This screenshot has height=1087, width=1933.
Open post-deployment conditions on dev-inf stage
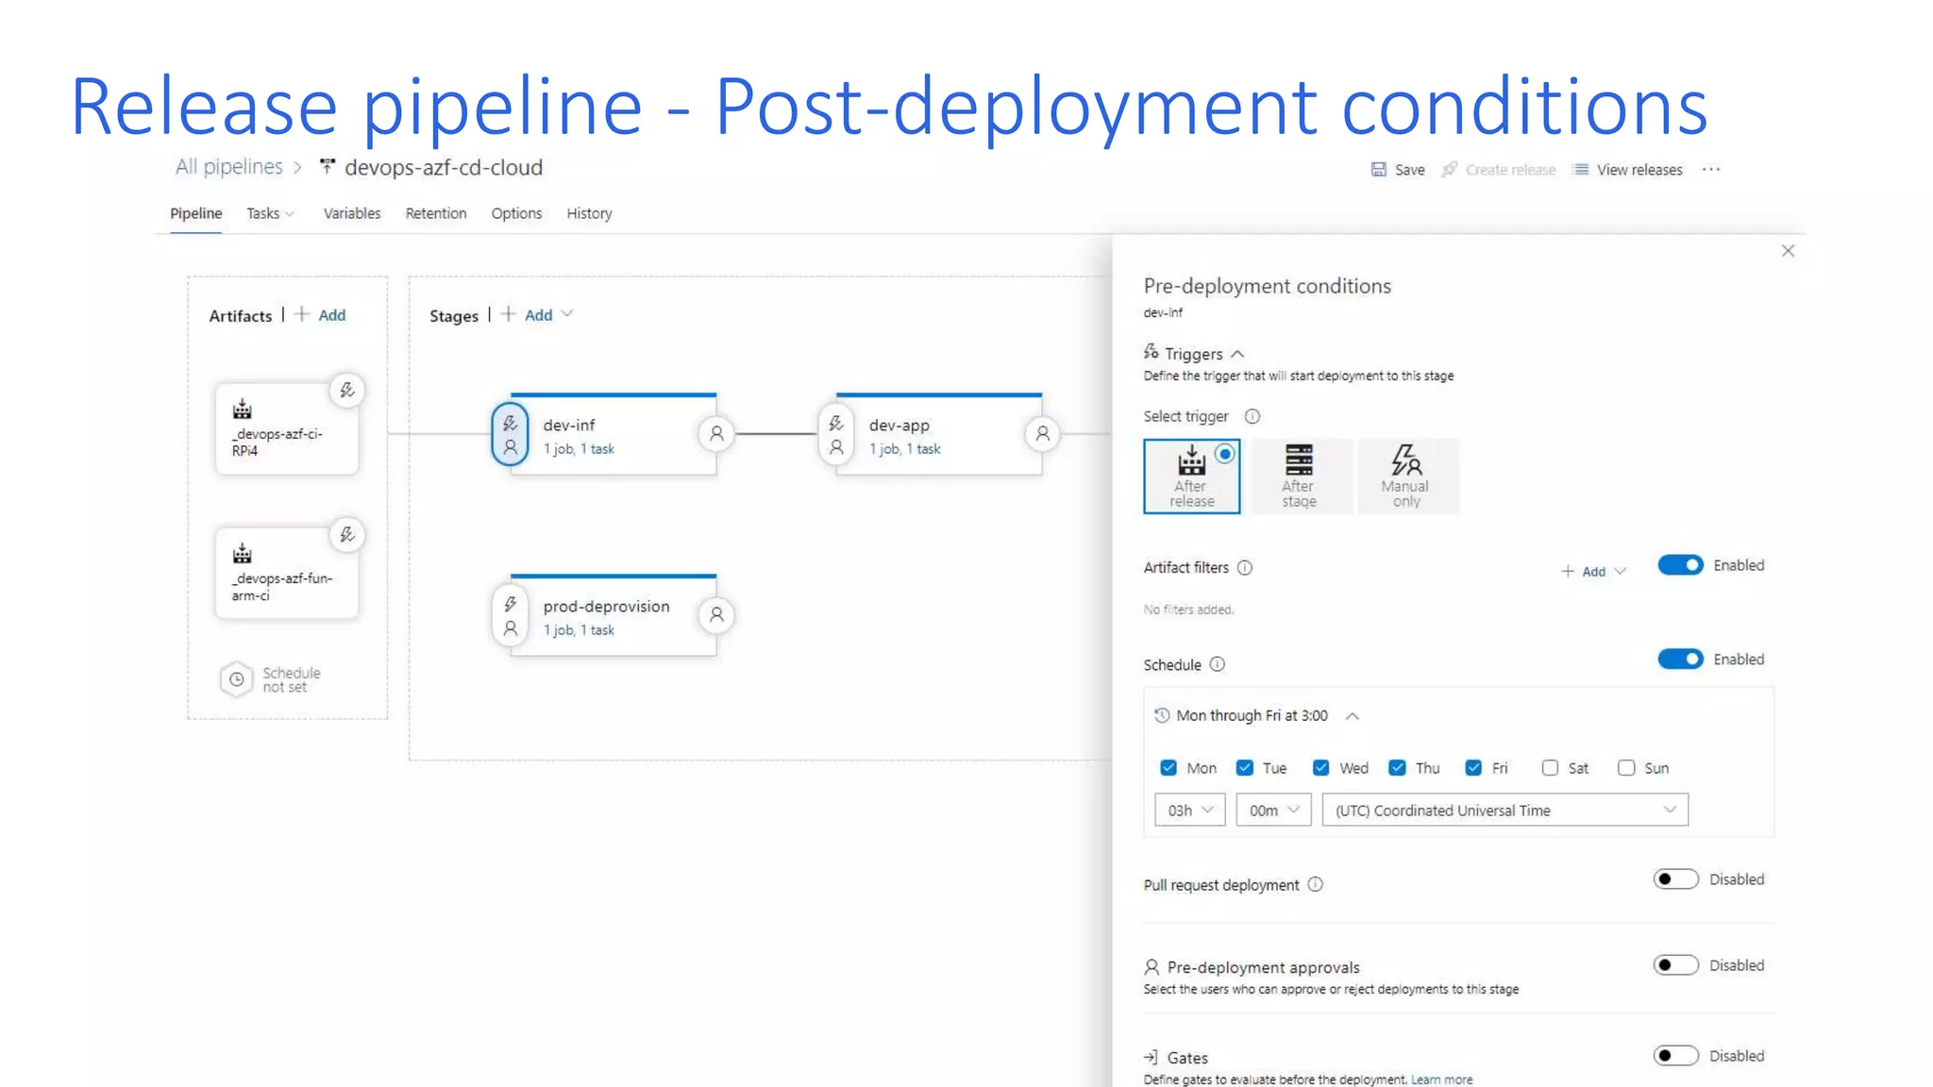(716, 434)
